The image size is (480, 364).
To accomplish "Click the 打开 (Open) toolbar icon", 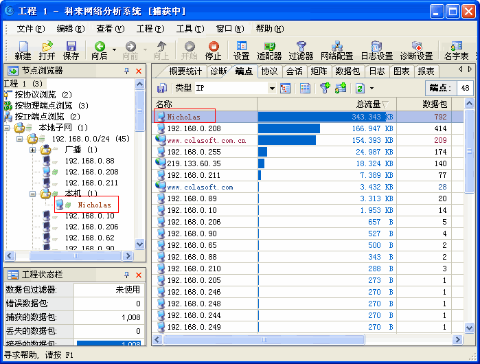I will pyautogui.click(x=47, y=50).
